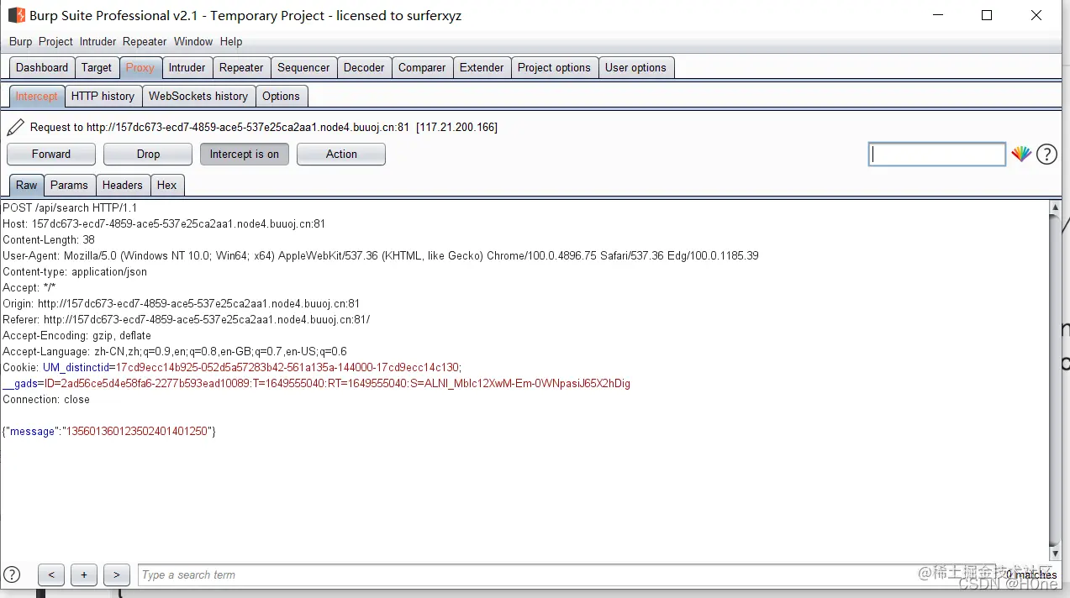This screenshot has width=1070, height=598.
Task: Click the 'POST /api/search HTTP/1.1' line
Action: 70,207
